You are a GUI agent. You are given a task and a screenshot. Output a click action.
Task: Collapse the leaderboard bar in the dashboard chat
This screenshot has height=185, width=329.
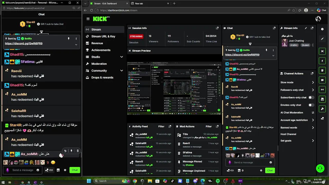pyautogui.click(x=250, y=44)
